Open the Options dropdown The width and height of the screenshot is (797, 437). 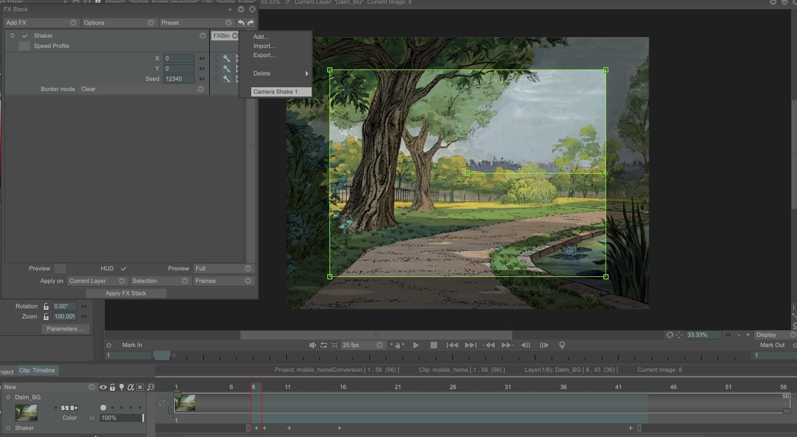pos(119,23)
